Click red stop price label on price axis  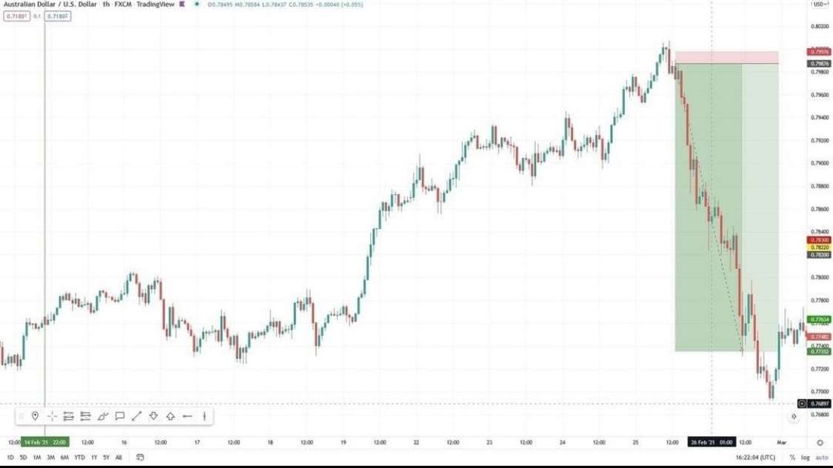click(x=819, y=52)
